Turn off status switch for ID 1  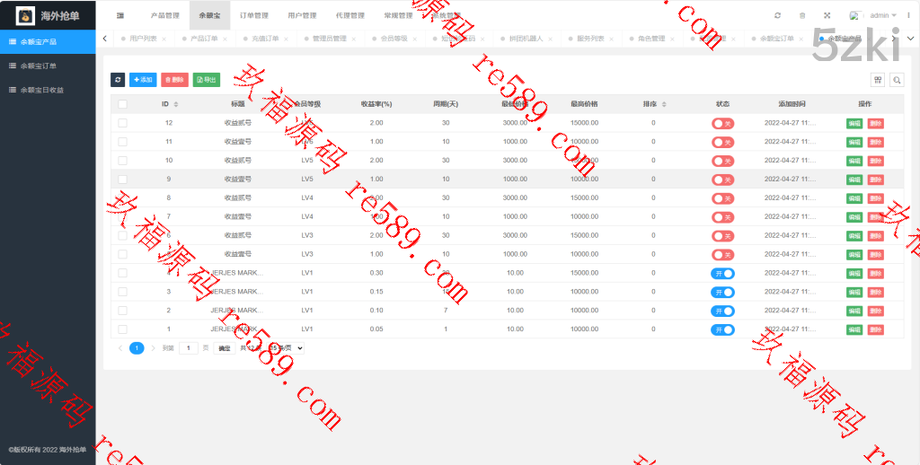(722, 329)
